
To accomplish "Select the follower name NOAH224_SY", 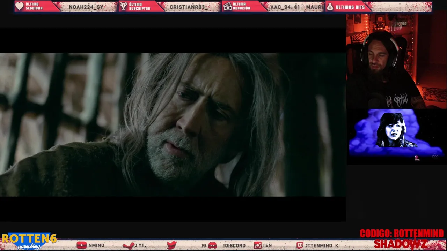I will tap(86, 7).
